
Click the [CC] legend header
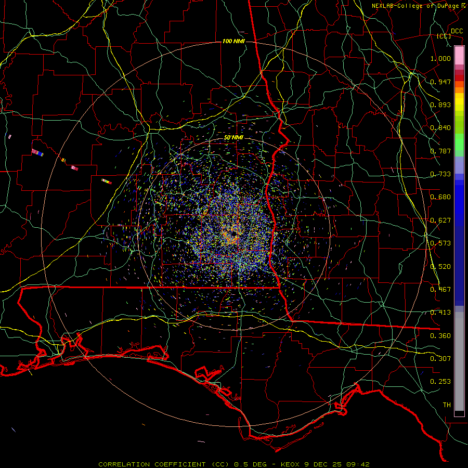pos(444,36)
